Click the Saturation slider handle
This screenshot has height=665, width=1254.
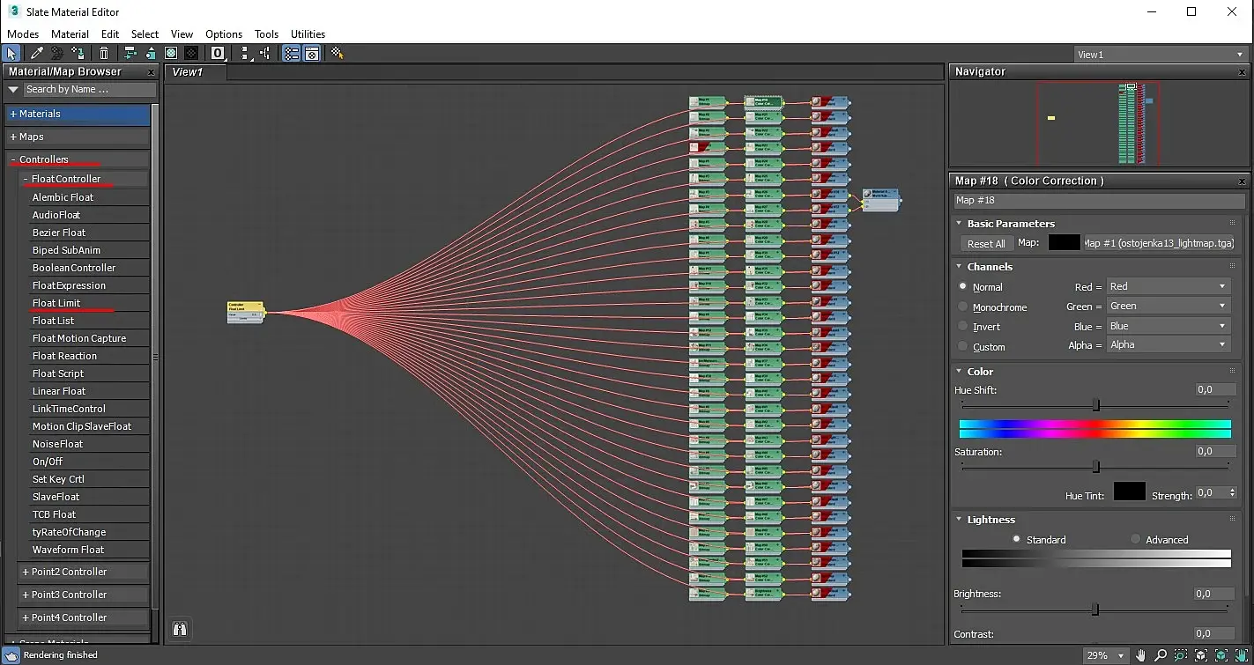point(1096,466)
